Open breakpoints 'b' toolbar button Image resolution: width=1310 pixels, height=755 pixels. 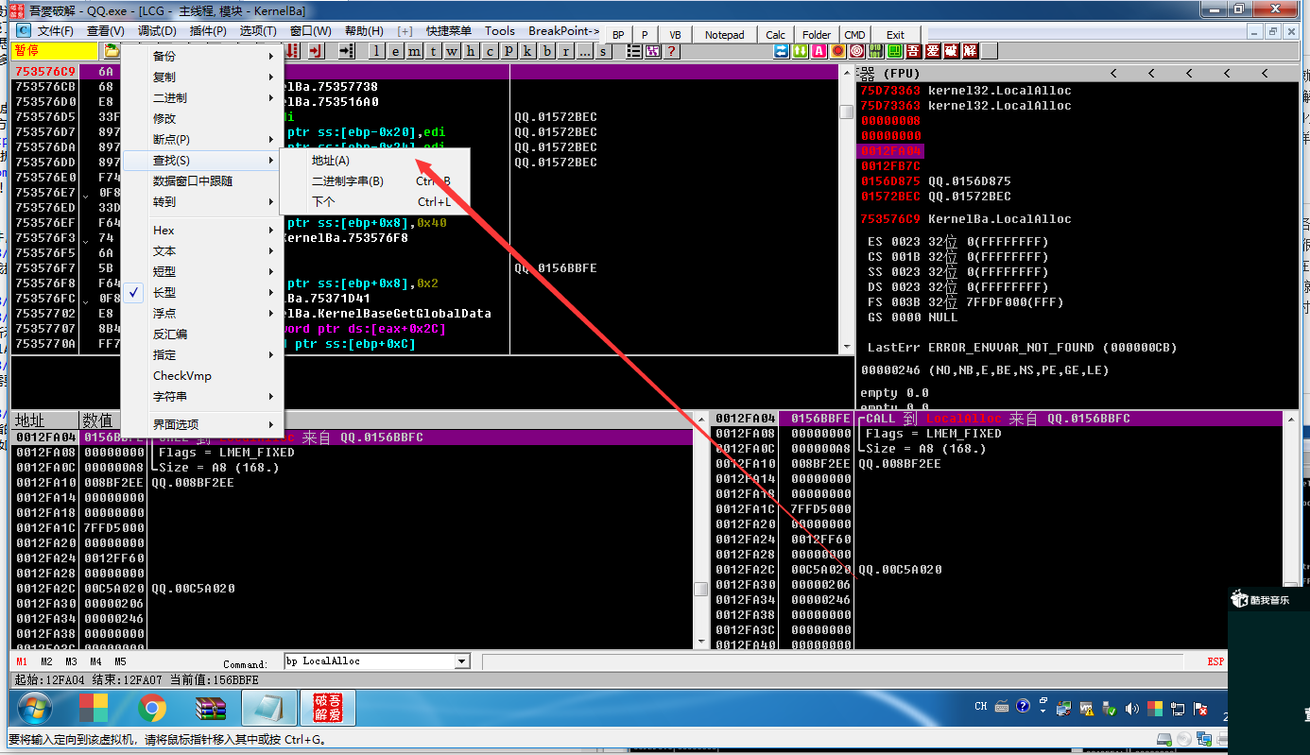pyautogui.click(x=546, y=51)
